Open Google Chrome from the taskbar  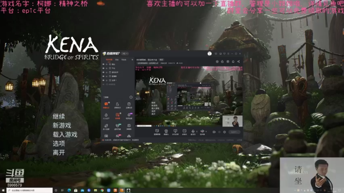coord(102,190)
